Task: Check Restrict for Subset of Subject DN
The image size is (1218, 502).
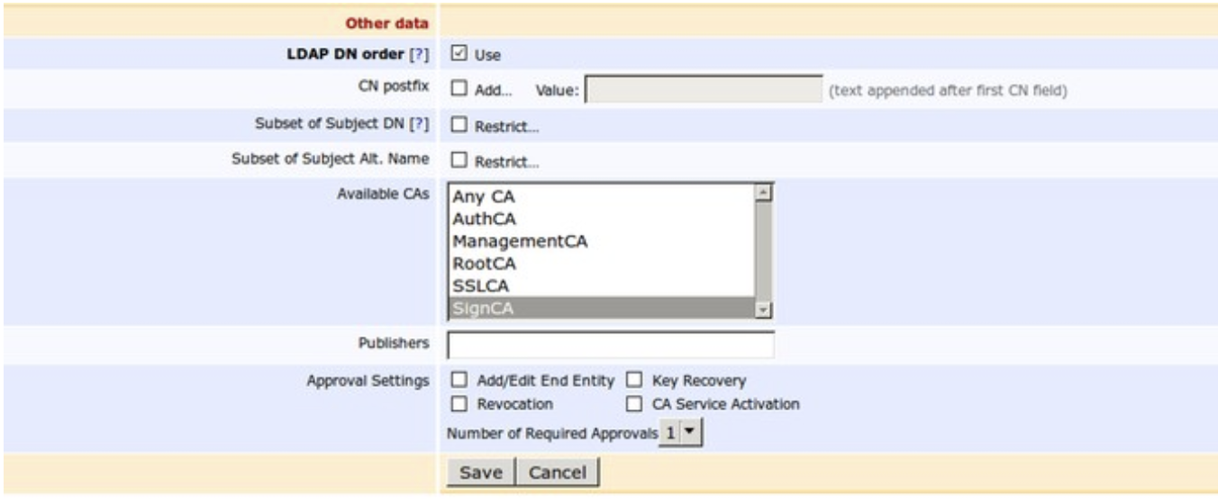Action: pos(458,126)
